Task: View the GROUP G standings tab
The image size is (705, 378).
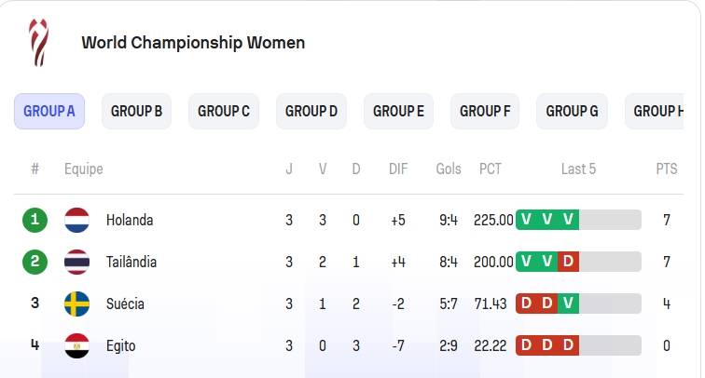Action: (572, 112)
